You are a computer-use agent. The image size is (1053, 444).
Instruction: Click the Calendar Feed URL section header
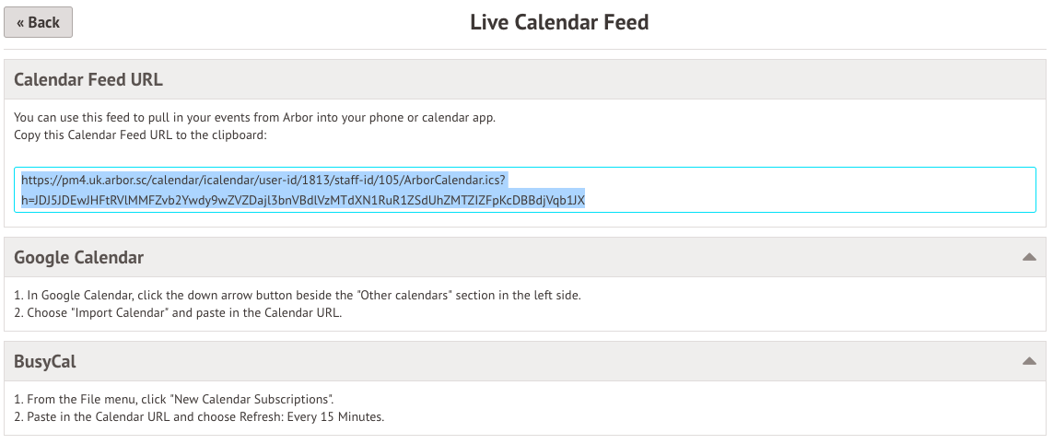click(88, 80)
